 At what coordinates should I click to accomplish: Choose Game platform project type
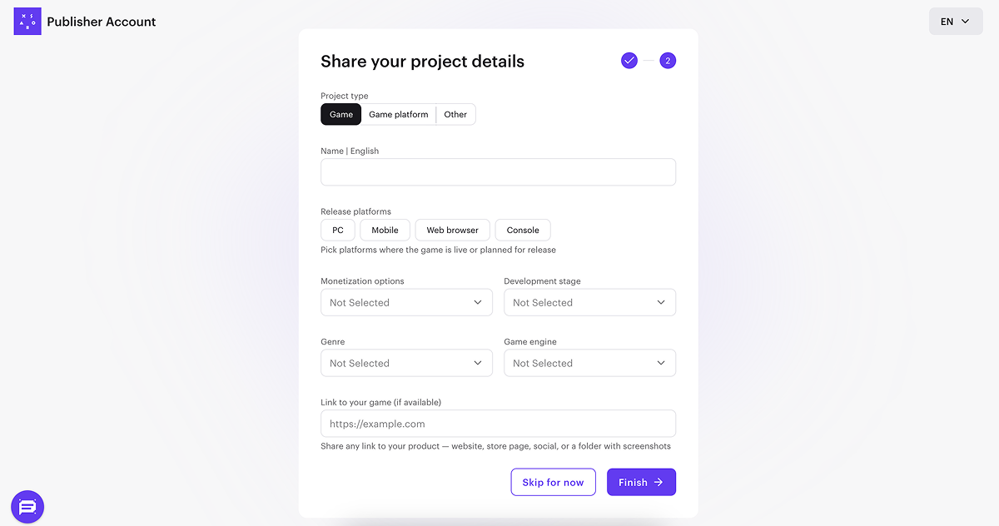[x=399, y=115]
